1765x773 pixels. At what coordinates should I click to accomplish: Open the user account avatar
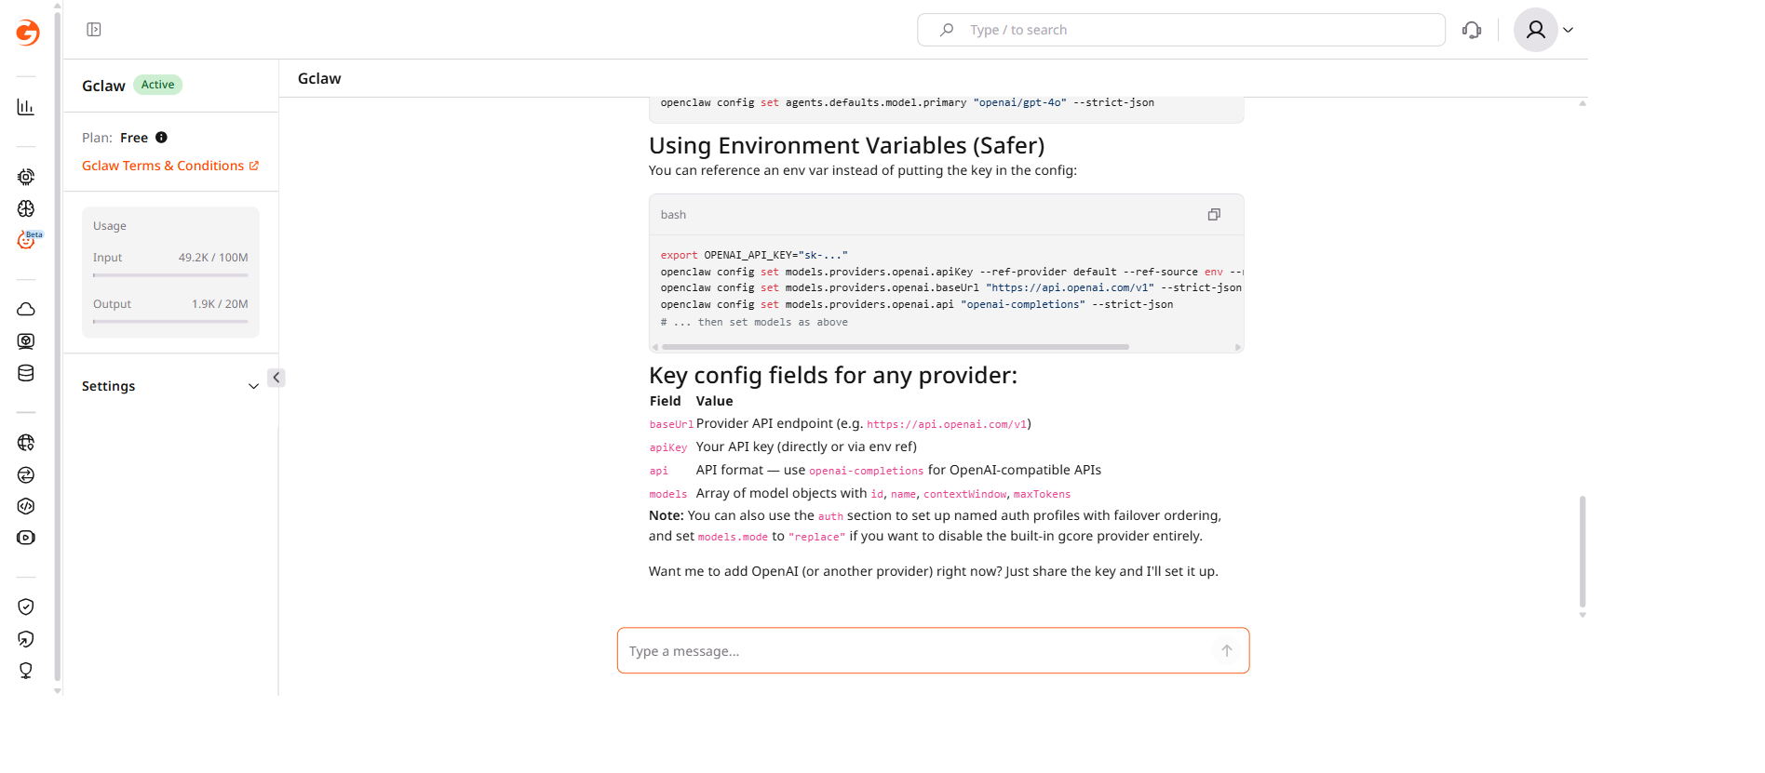tap(1536, 30)
